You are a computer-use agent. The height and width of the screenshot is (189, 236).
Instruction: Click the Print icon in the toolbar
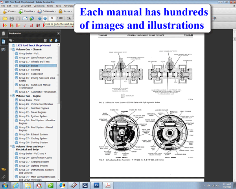(x=11, y=19)
